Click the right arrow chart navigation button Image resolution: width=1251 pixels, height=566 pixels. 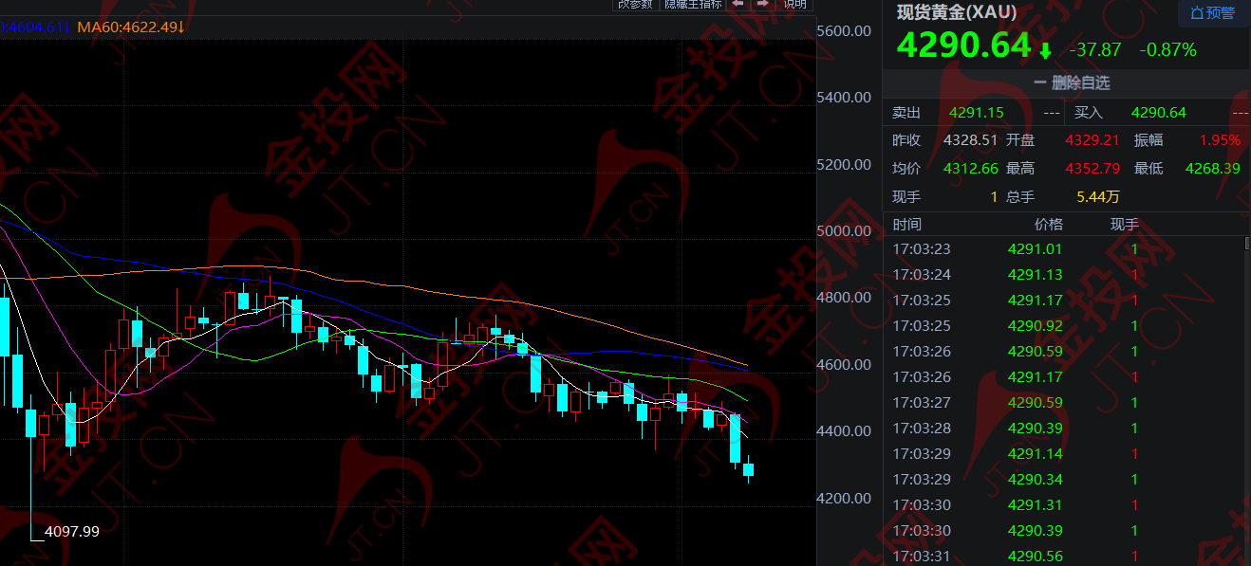tap(762, 4)
